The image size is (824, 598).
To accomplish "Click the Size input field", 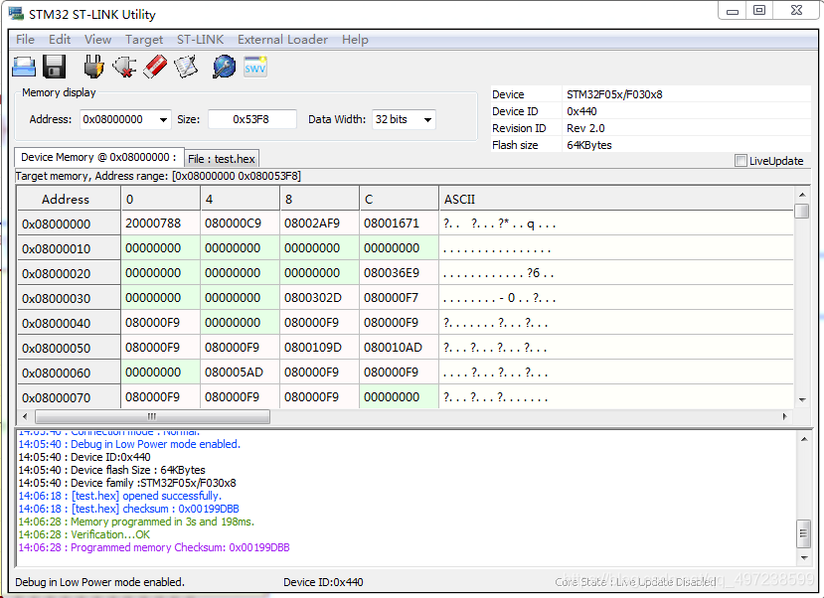I will tap(252, 119).
